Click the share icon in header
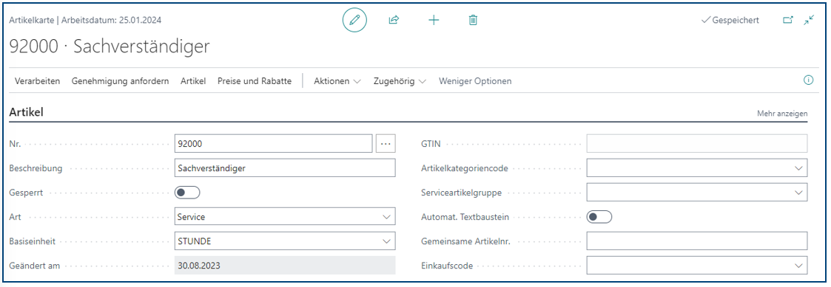 [x=394, y=20]
